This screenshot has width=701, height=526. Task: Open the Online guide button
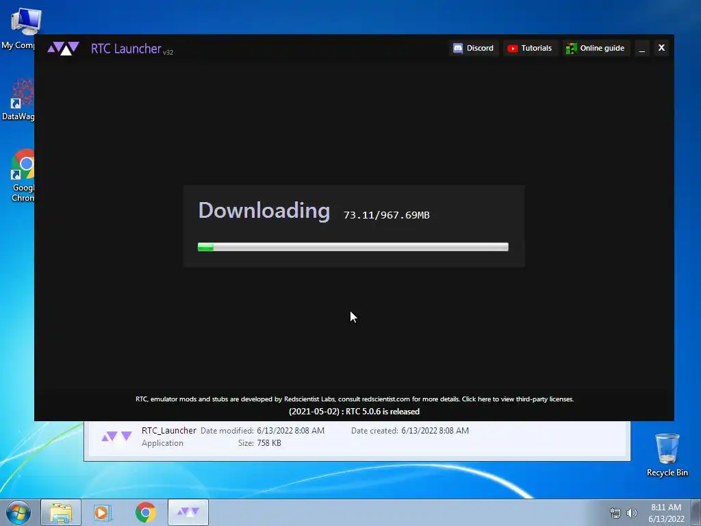[x=596, y=49]
